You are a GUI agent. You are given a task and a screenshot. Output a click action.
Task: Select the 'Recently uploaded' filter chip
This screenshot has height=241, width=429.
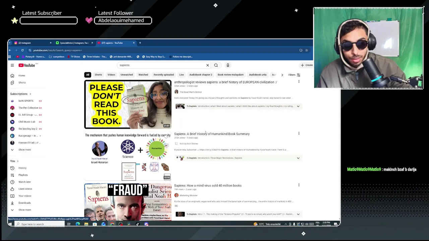click(164, 75)
